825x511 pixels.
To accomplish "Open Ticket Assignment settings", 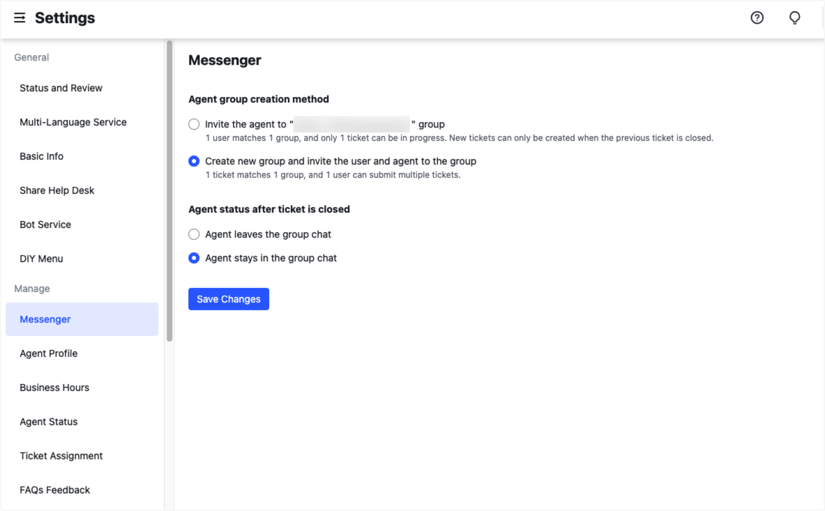I will coord(61,456).
